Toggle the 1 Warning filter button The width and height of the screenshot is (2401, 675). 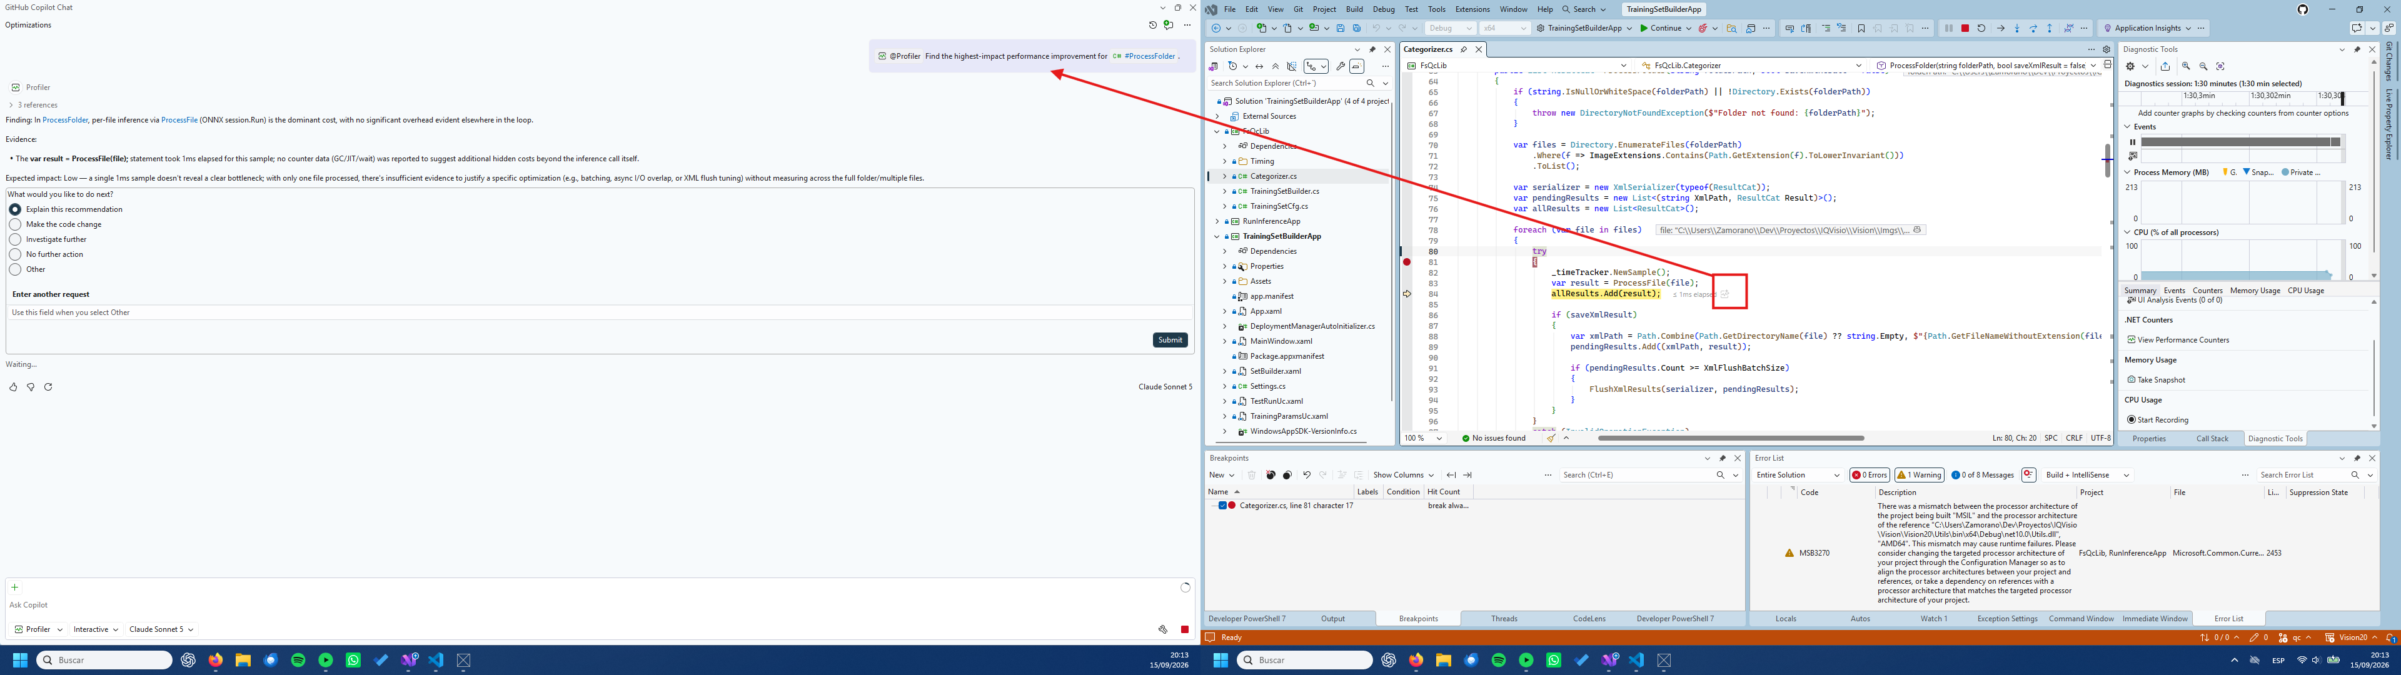[x=1919, y=474]
